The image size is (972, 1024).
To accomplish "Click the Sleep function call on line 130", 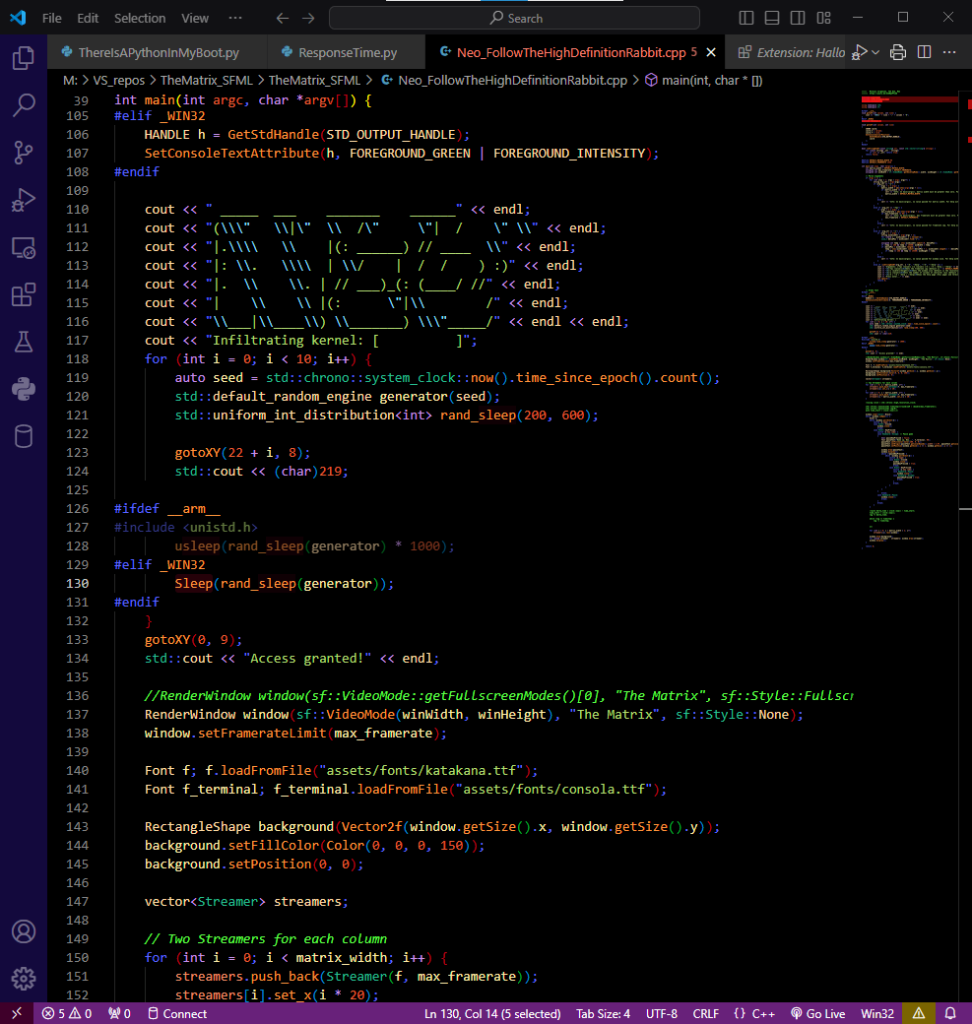I will coord(193,584).
